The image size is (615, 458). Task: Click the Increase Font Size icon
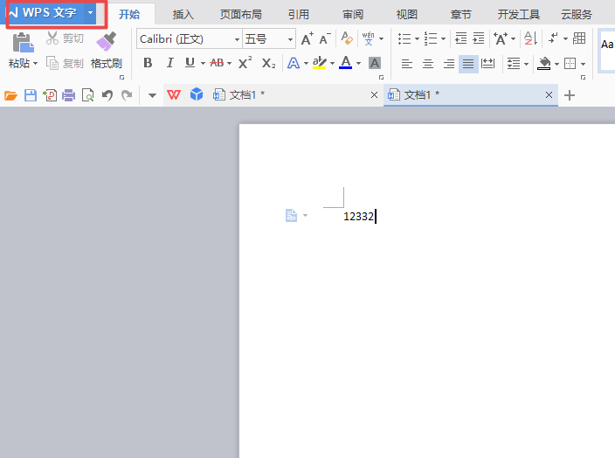click(x=307, y=39)
